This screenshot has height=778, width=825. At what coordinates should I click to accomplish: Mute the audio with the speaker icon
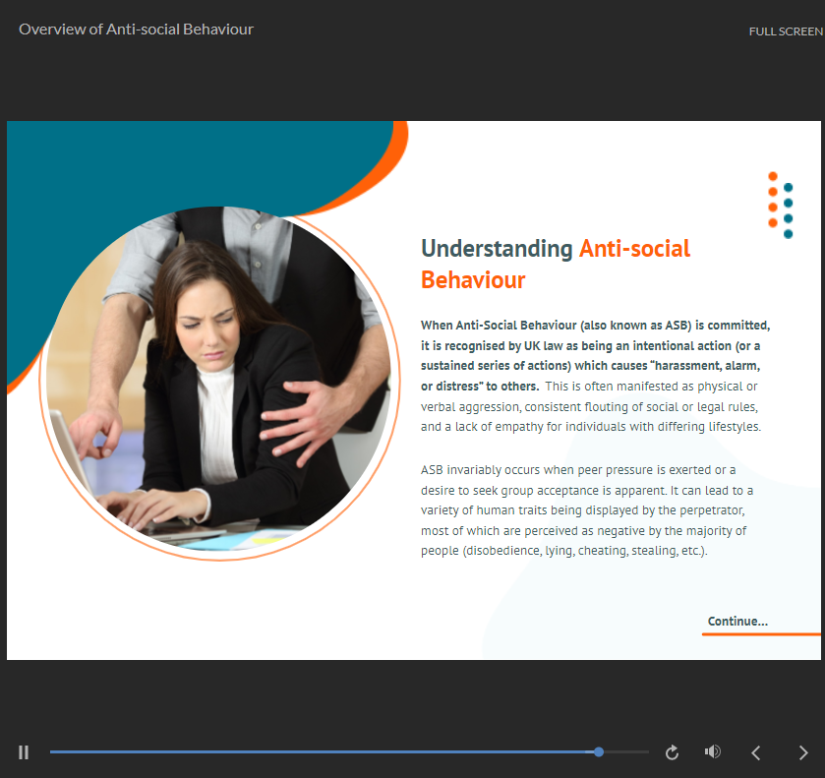[x=713, y=752]
